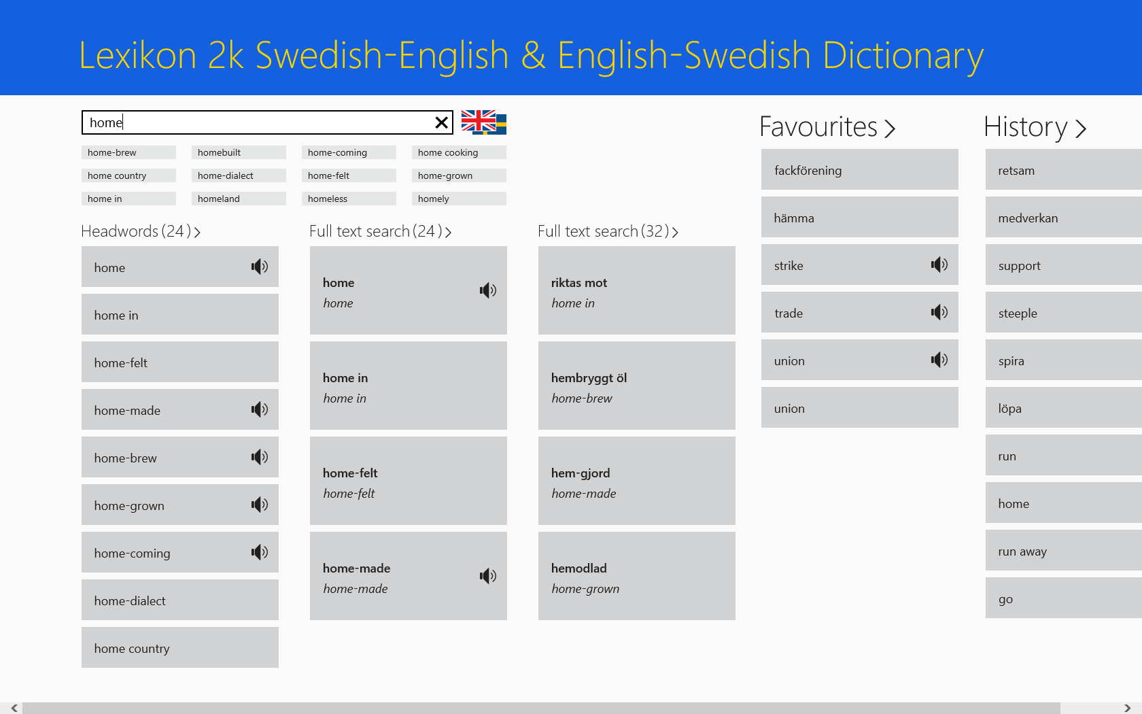Play audio for 'strike' in Favourites
This screenshot has width=1142, height=714.
pos(939,265)
